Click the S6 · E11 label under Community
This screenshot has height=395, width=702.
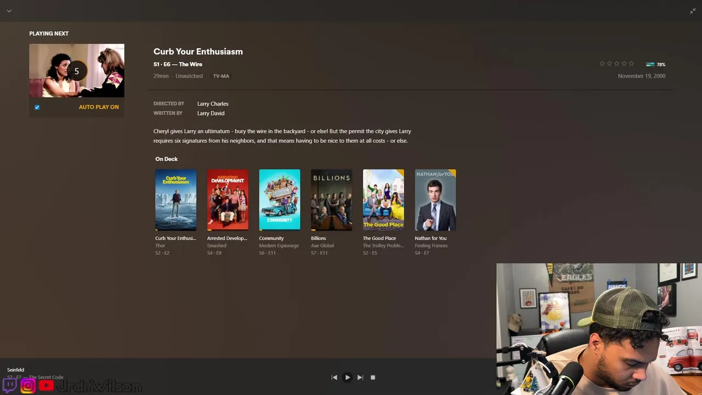267,253
